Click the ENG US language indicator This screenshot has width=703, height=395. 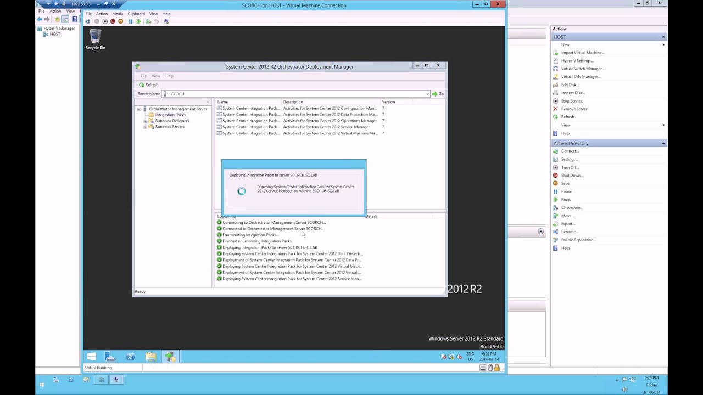(x=470, y=357)
